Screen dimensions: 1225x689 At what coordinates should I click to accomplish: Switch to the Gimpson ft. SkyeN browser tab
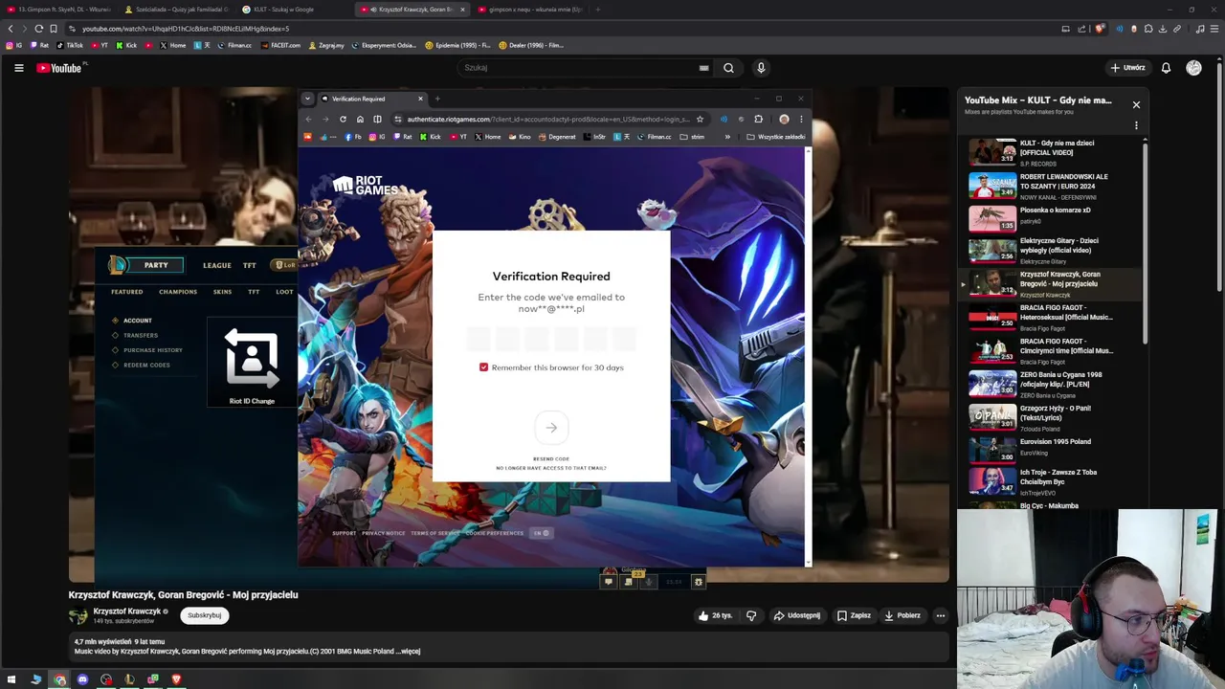(59, 10)
